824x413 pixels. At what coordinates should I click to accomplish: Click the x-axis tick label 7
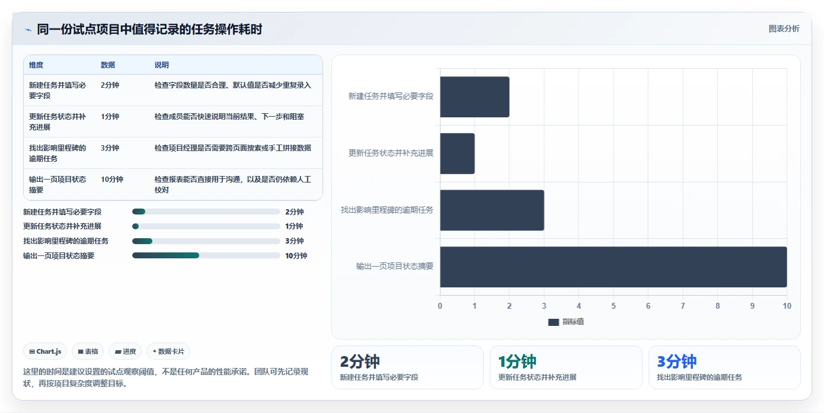(x=683, y=306)
